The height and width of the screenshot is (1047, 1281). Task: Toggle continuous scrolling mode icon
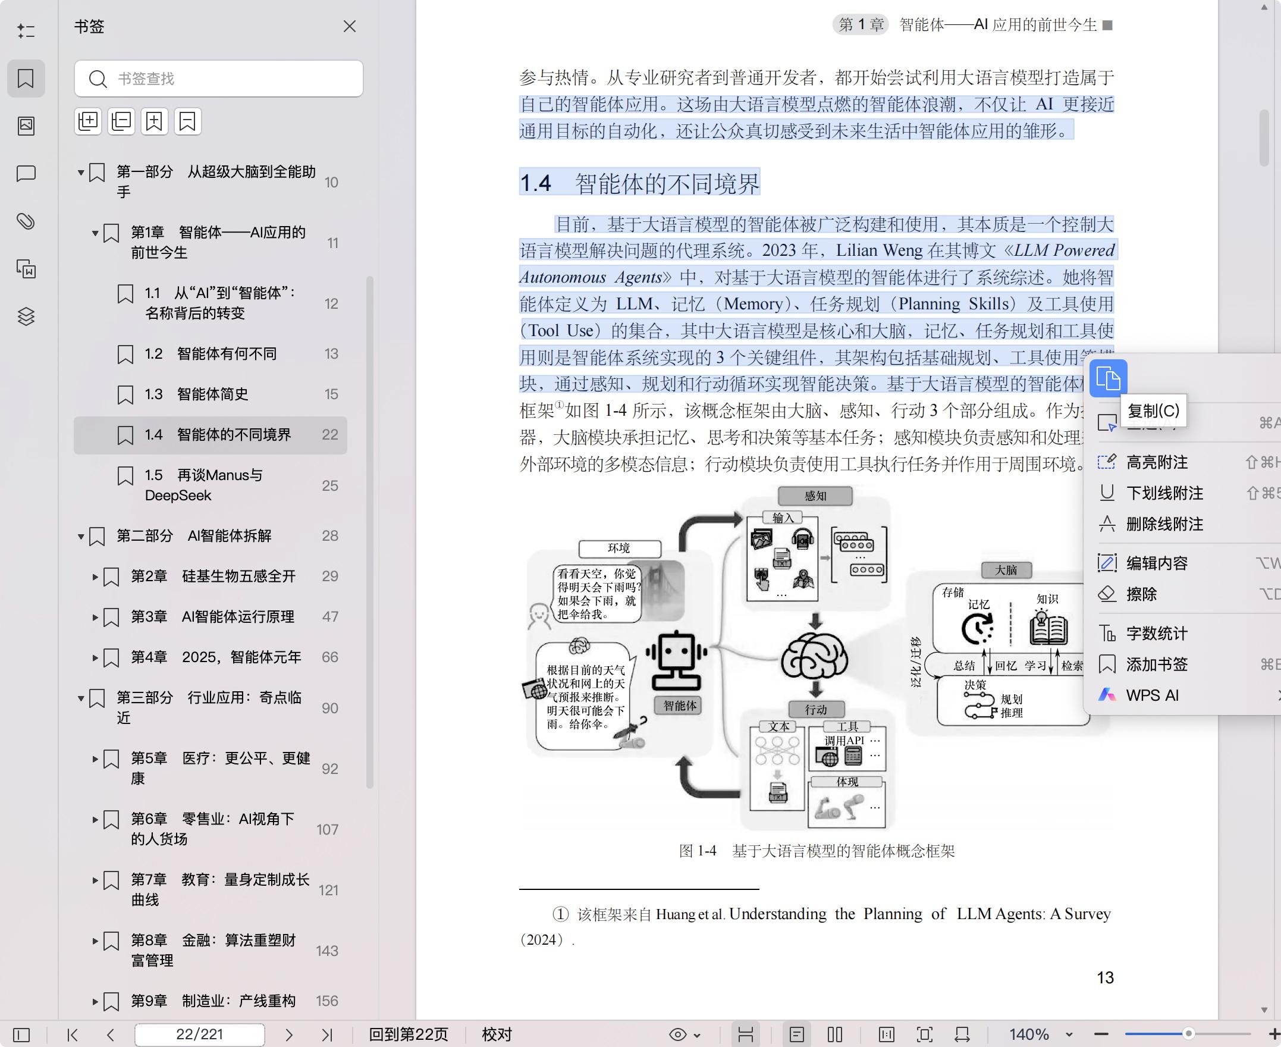point(746,1035)
